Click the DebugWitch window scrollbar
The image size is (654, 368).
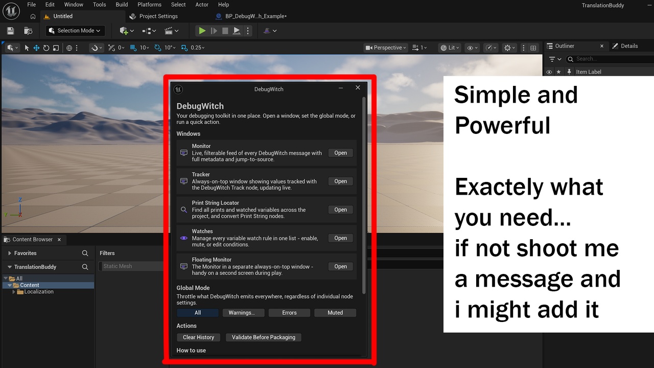click(364, 195)
